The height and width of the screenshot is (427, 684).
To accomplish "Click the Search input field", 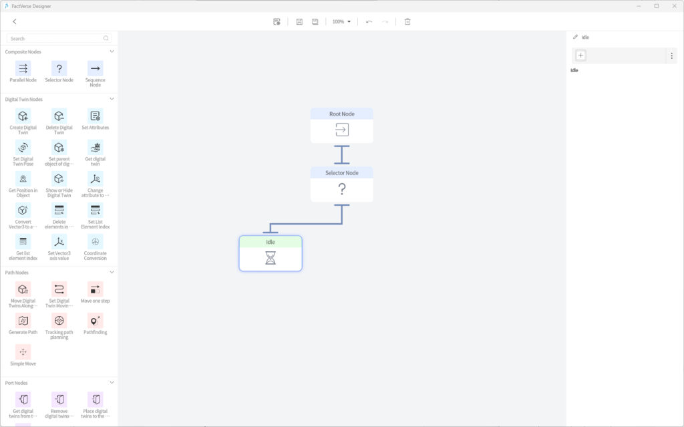I will pos(59,38).
